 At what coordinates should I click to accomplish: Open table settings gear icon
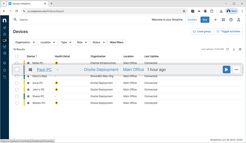pyautogui.click(x=240, y=49)
